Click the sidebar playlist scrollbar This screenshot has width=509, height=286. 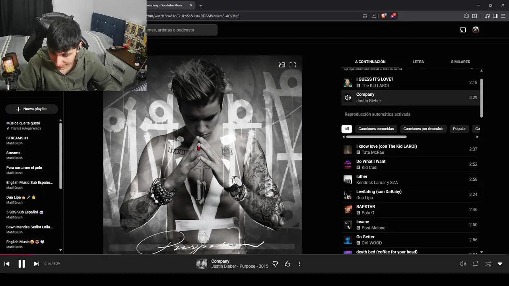[x=60, y=156]
